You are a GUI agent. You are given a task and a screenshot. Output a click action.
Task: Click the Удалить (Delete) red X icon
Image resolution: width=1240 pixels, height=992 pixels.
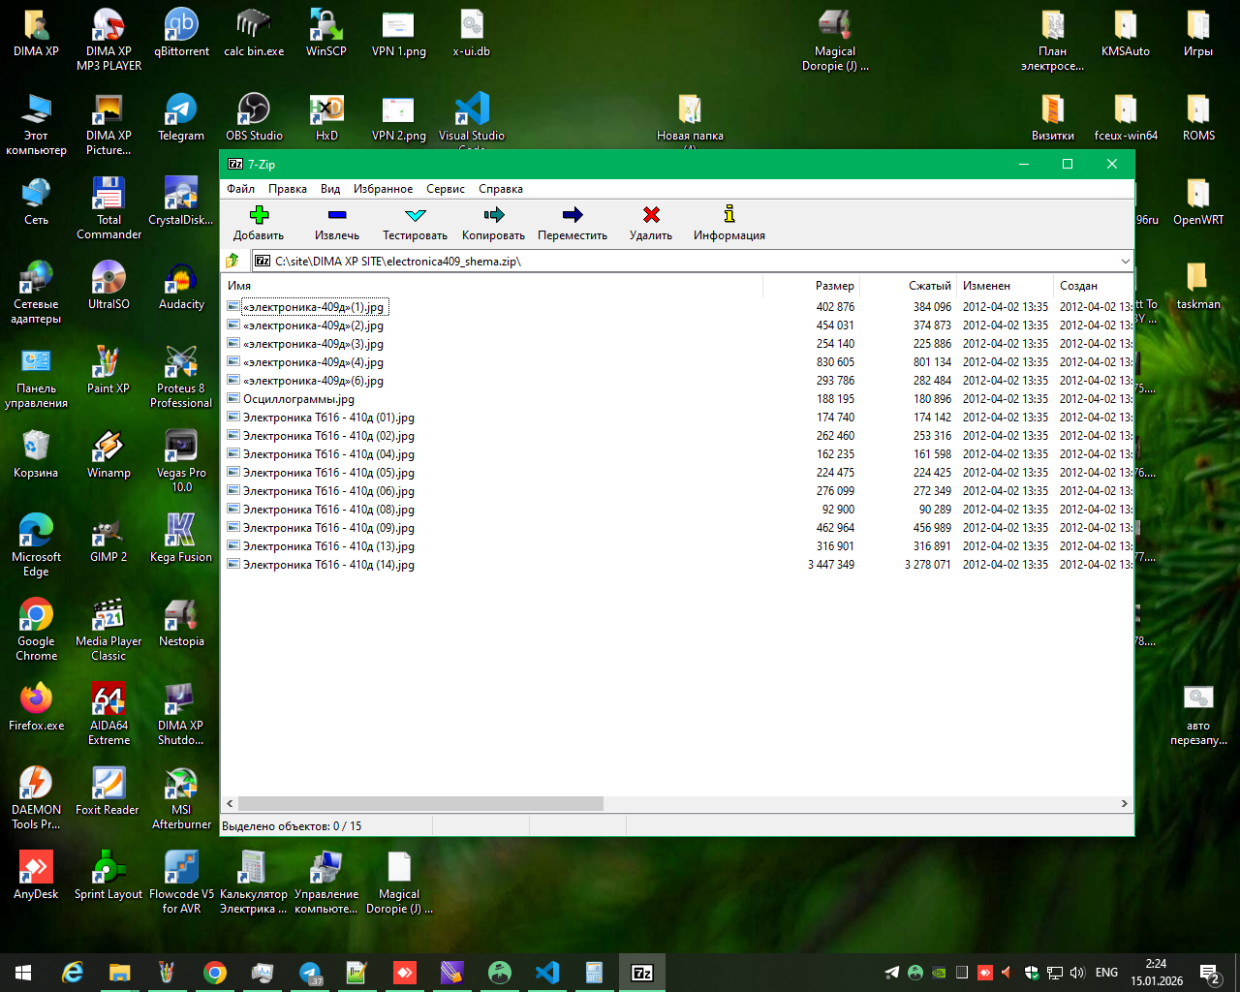[x=651, y=215]
